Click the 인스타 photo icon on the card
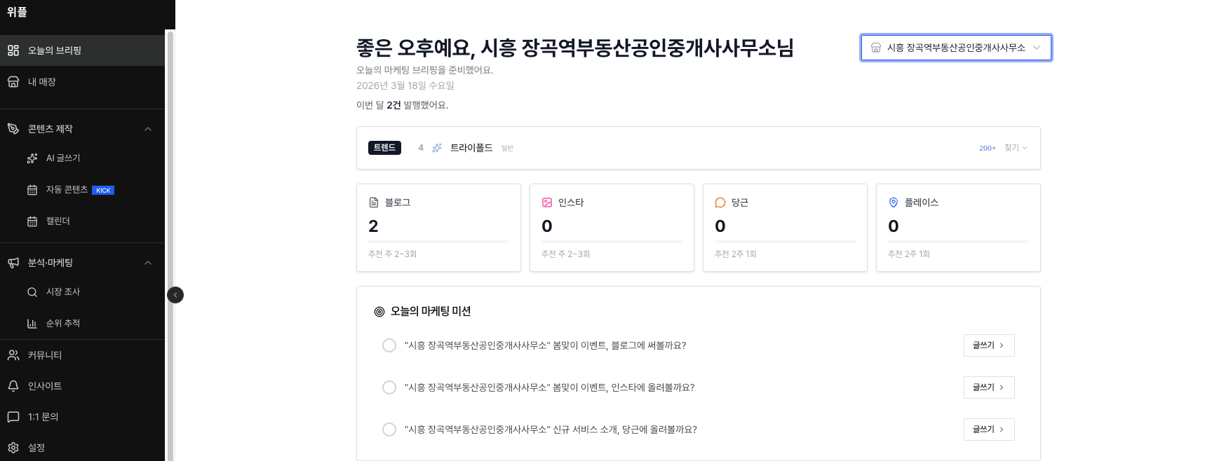The height and width of the screenshot is (461, 1205). tap(546, 202)
